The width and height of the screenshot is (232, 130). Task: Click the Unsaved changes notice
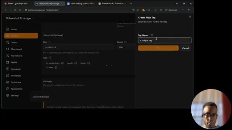tap(41, 97)
